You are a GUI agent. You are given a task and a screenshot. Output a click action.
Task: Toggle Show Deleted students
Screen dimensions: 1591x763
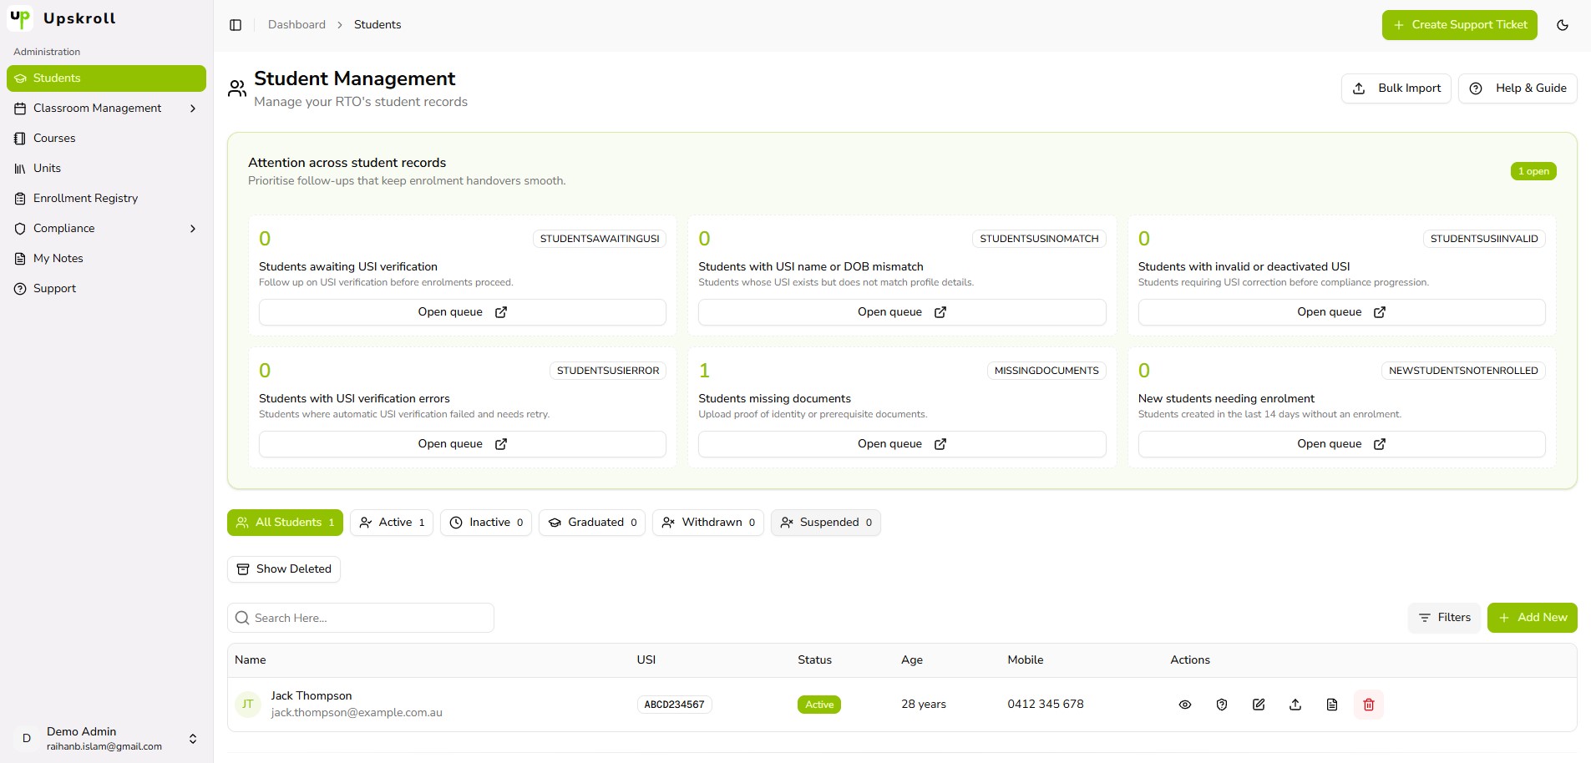284,569
